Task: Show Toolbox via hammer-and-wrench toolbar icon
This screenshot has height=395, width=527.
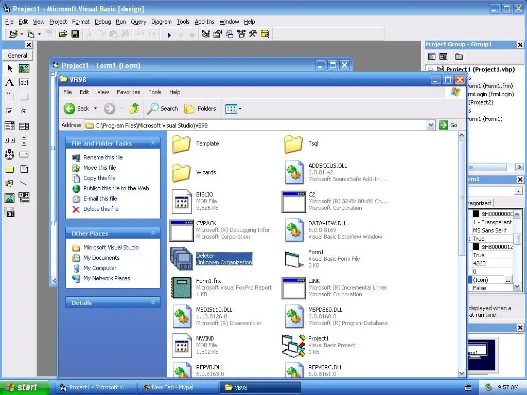Action: (253, 34)
